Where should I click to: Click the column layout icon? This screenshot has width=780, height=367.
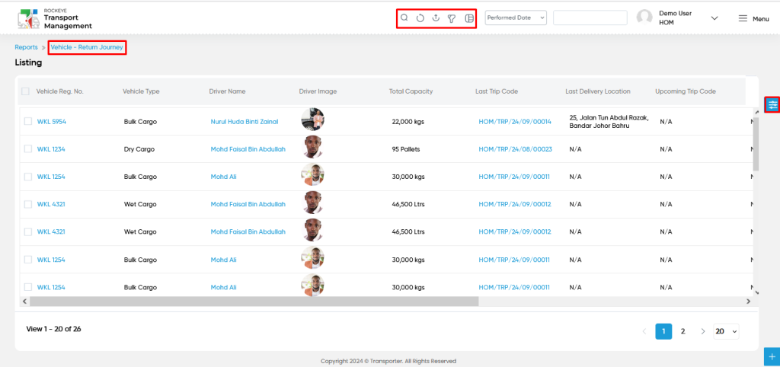468,18
